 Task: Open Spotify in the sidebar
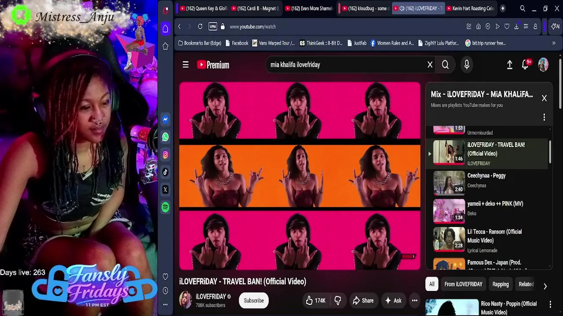tap(165, 207)
